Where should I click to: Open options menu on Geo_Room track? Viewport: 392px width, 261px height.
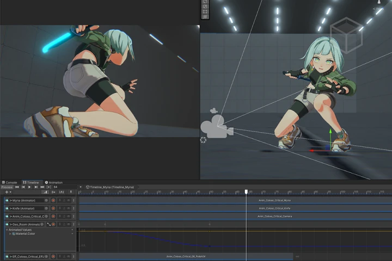pyautogui.click(x=73, y=224)
